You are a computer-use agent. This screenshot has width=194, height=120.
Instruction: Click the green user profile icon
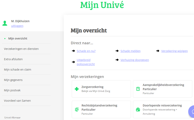tap(5, 23)
